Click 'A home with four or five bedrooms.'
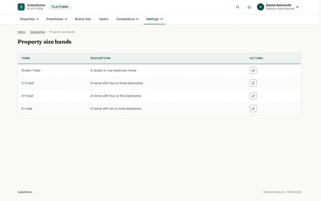The image size is (321, 201). pos(116,96)
